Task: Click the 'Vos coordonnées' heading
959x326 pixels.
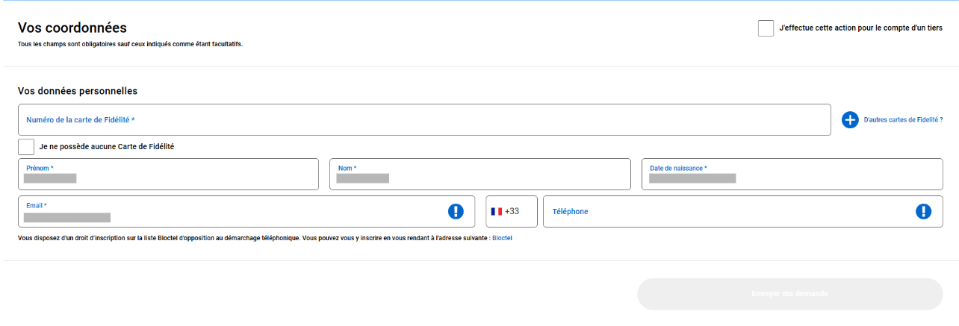Action: click(72, 28)
